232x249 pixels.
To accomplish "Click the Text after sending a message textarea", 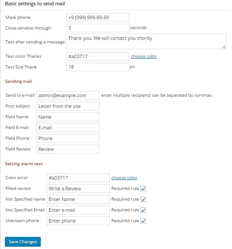I will (x=146, y=41).
